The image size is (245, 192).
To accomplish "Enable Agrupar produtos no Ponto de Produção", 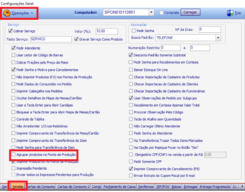I will [x=13, y=154].
